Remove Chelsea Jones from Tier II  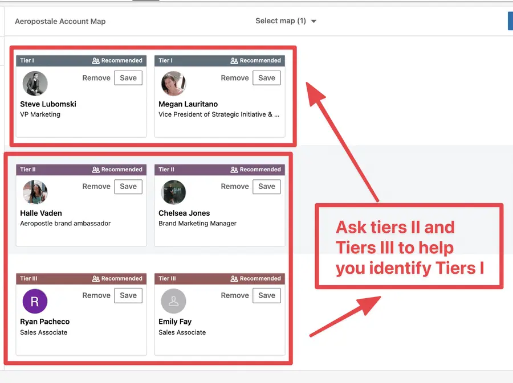click(234, 187)
